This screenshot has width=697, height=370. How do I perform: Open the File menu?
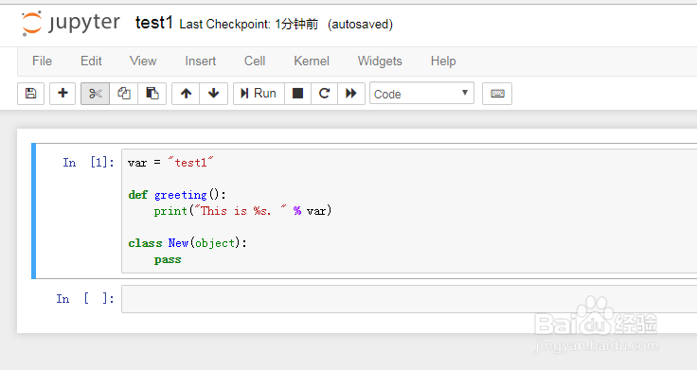tap(43, 61)
